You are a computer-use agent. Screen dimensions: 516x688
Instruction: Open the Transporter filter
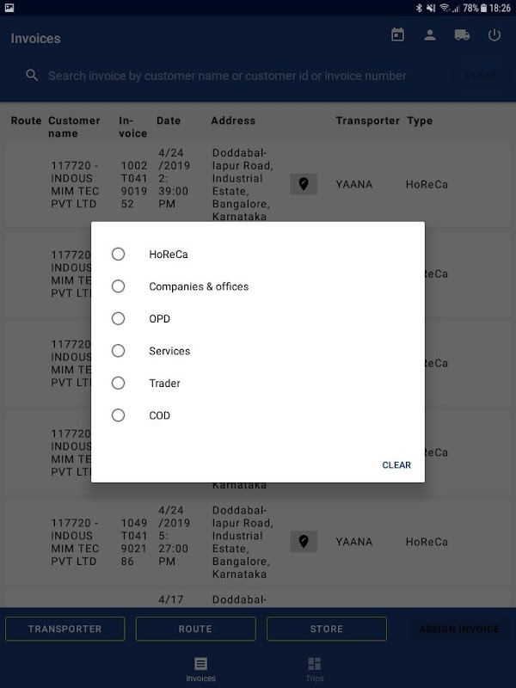tap(65, 629)
